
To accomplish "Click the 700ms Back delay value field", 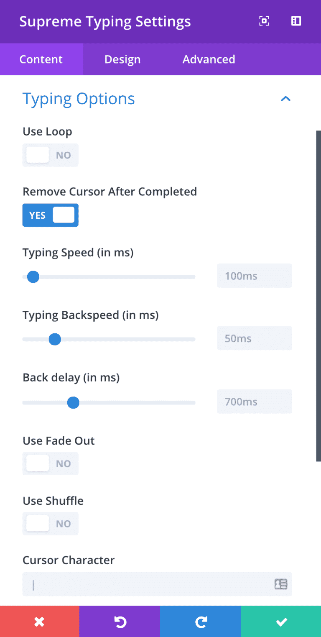I will [x=254, y=402].
